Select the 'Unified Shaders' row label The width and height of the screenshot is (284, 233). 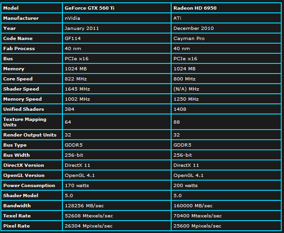23,109
